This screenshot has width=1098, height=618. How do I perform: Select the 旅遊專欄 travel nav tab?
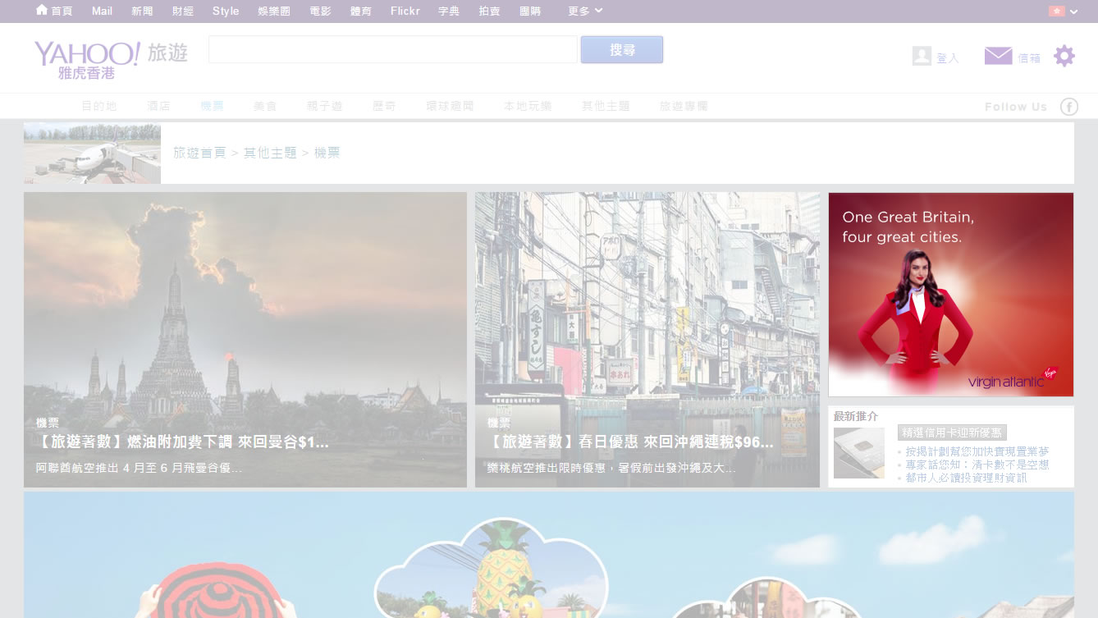[x=684, y=107]
